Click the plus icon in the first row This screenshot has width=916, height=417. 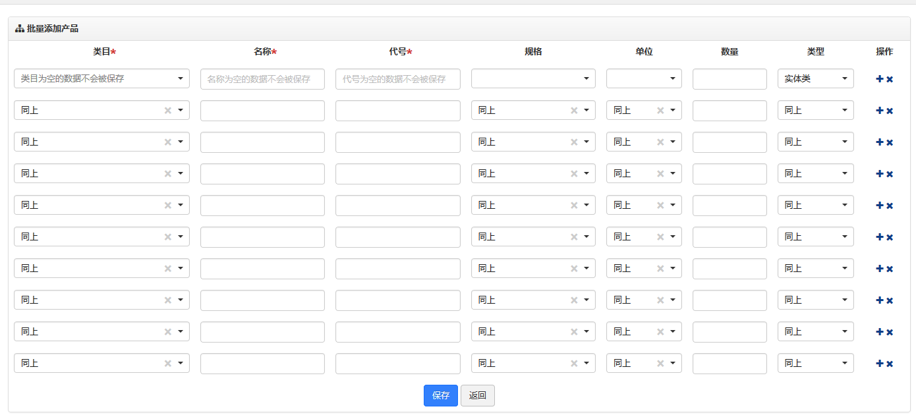pyautogui.click(x=879, y=79)
